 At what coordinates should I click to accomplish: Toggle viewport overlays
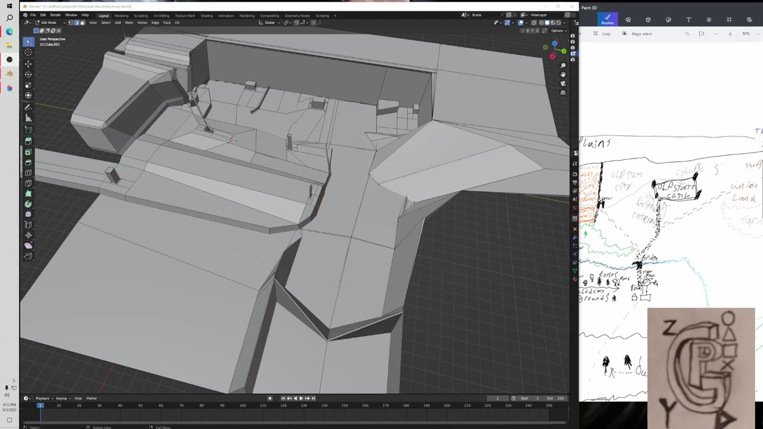coord(520,23)
